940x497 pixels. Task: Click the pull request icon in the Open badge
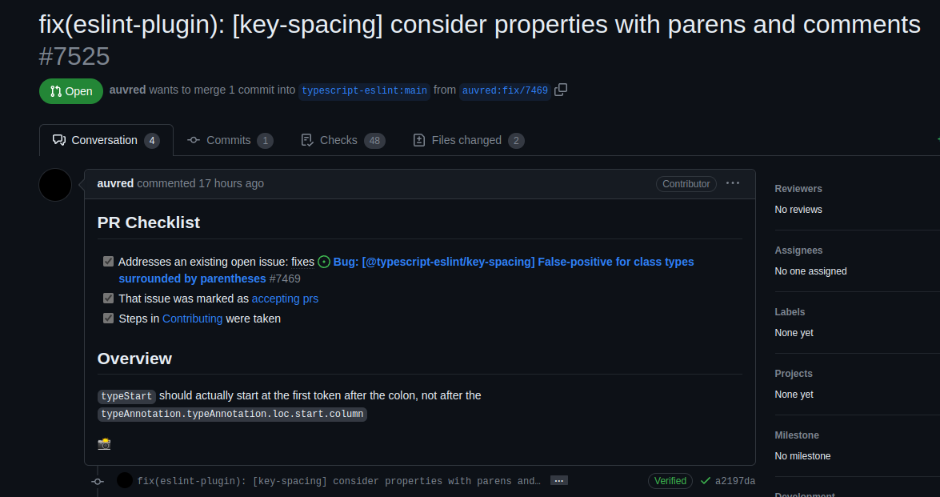(54, 91)
